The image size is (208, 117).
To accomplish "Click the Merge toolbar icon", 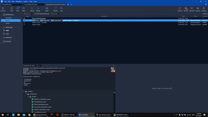I will (38, 9).
